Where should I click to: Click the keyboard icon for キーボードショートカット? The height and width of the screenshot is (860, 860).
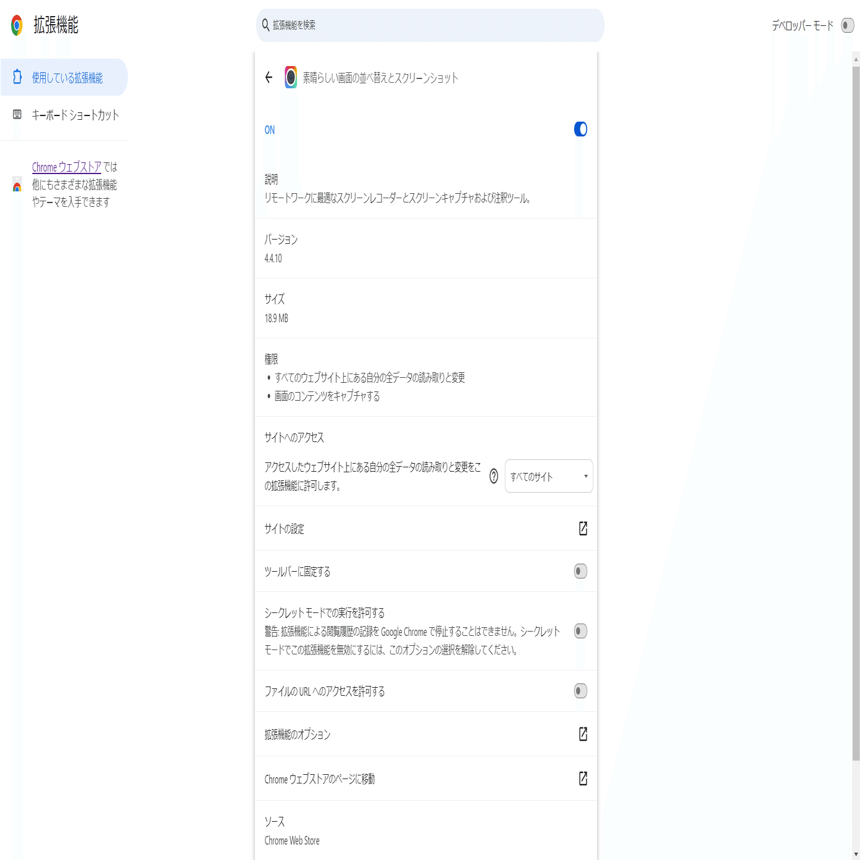pos(17,114)
